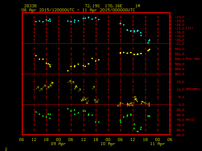Click the 990.0 pressure tick value

[x=180, y=59]
